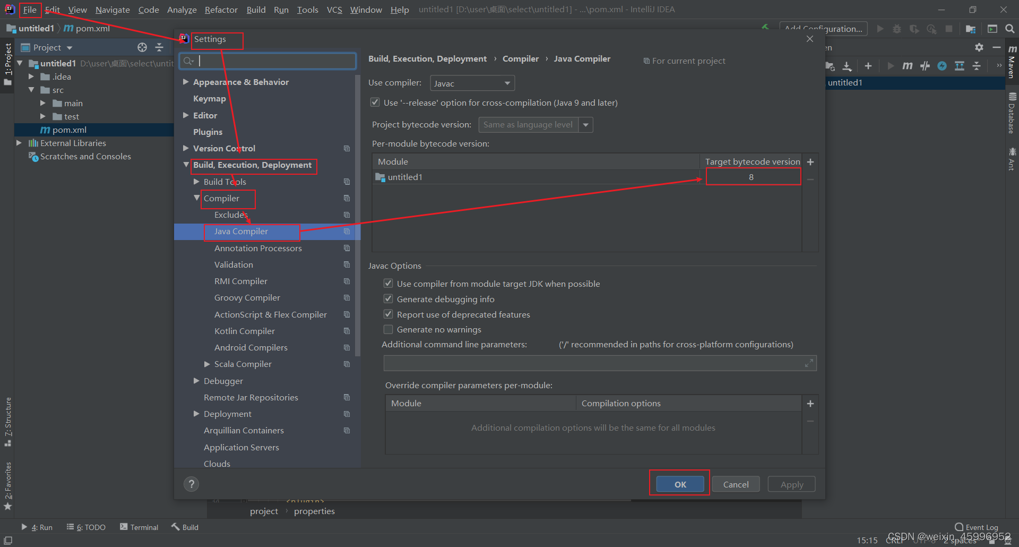Image resolution: width=1019 pixels, height=547 pixels.
Task: Click the Settings search field
Action: click(x=267, y=61)
